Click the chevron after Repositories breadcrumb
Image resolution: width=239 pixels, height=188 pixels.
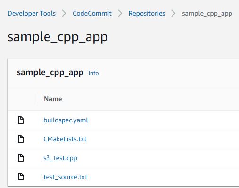pyautogui.click(x=173, y=13)
